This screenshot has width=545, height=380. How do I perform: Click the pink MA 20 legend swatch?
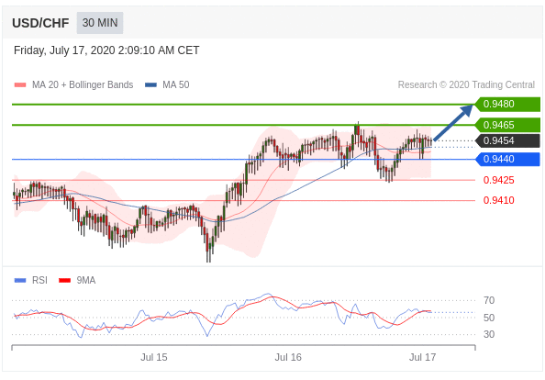click(20, 84)
